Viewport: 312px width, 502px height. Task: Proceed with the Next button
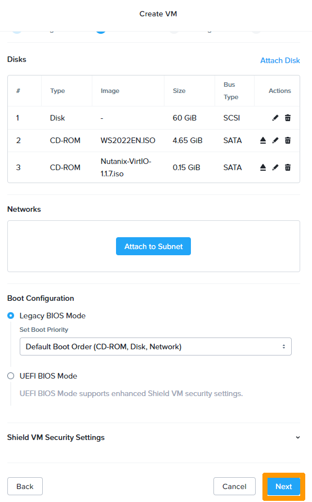(283, 486)
